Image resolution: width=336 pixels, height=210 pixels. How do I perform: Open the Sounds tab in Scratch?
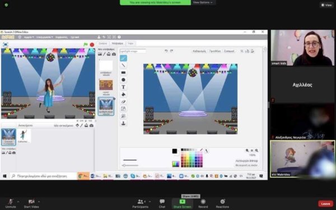click(x=130, y=43)
